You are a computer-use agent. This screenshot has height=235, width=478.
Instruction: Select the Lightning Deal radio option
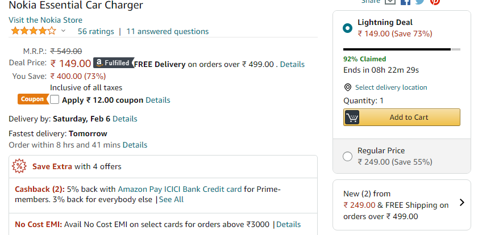348,28
